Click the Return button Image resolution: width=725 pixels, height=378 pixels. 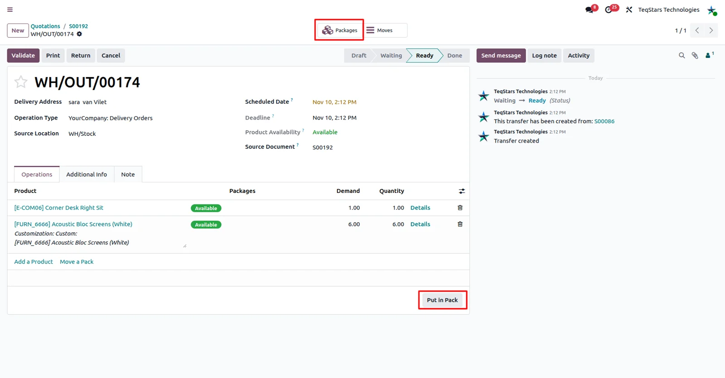81,55
